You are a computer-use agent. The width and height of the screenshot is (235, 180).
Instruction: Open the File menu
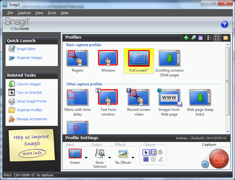click(x=10, y=13)
